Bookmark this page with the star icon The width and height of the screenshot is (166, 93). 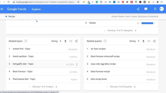[x=78, y=2]
